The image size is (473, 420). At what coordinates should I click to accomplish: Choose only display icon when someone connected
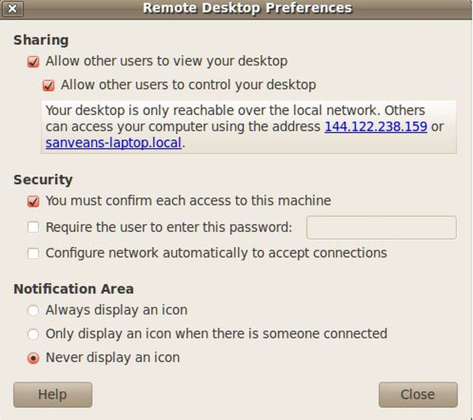pyautogui.click(x=34, y=334)
